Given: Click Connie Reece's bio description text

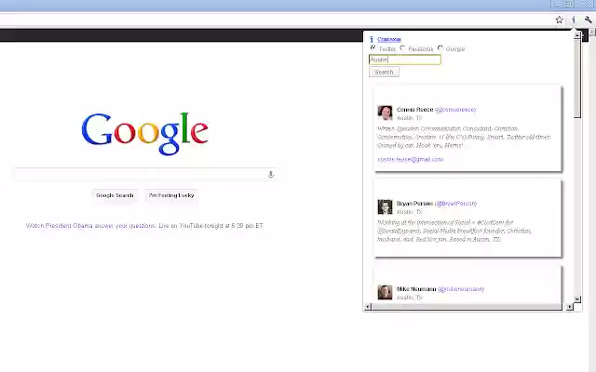Looking at the screenshot, I should [x=464, y=137].
